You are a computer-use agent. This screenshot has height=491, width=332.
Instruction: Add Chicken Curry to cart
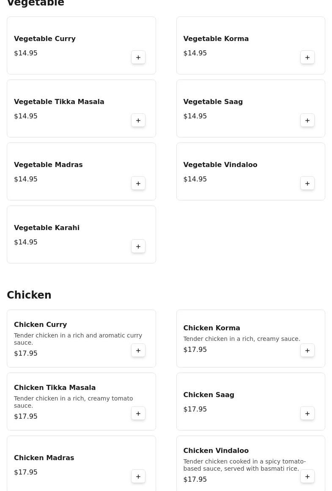[138, 351]
